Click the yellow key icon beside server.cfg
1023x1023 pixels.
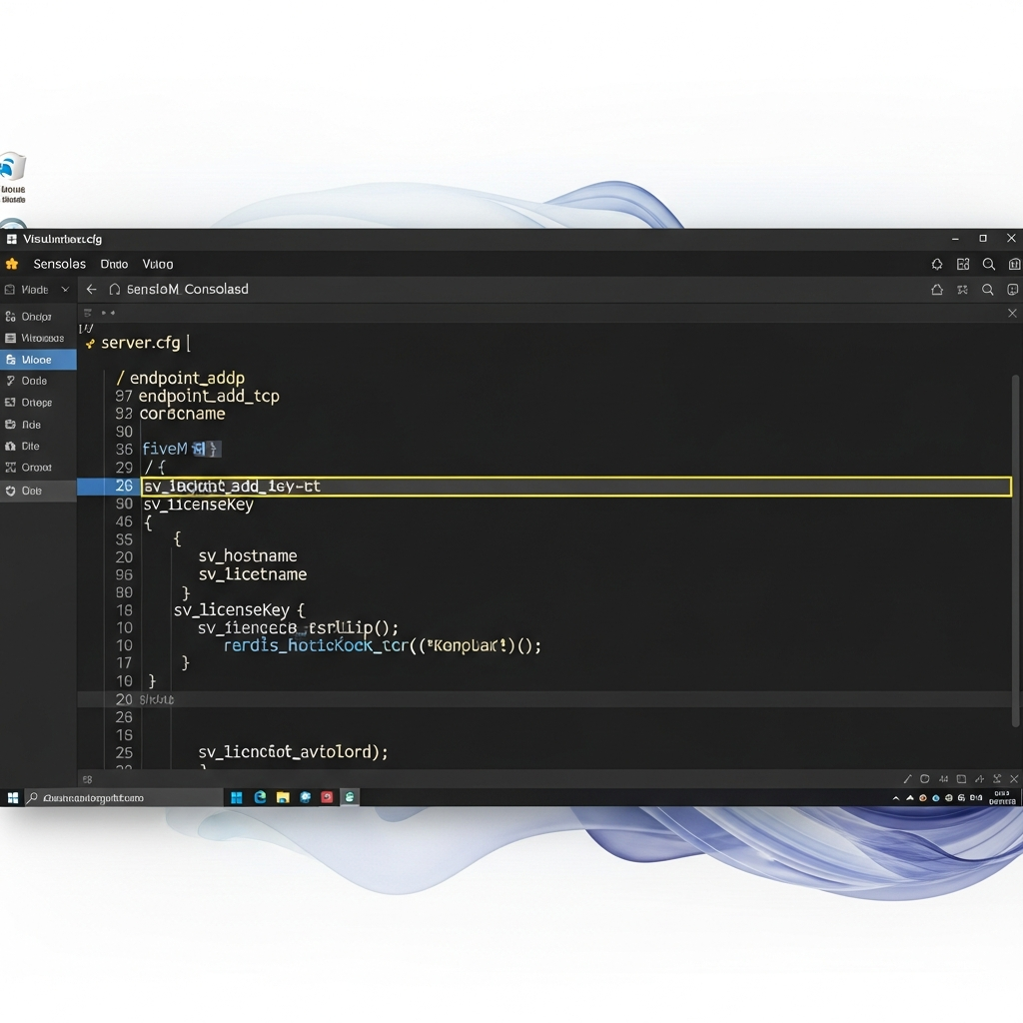coord(90,344)
